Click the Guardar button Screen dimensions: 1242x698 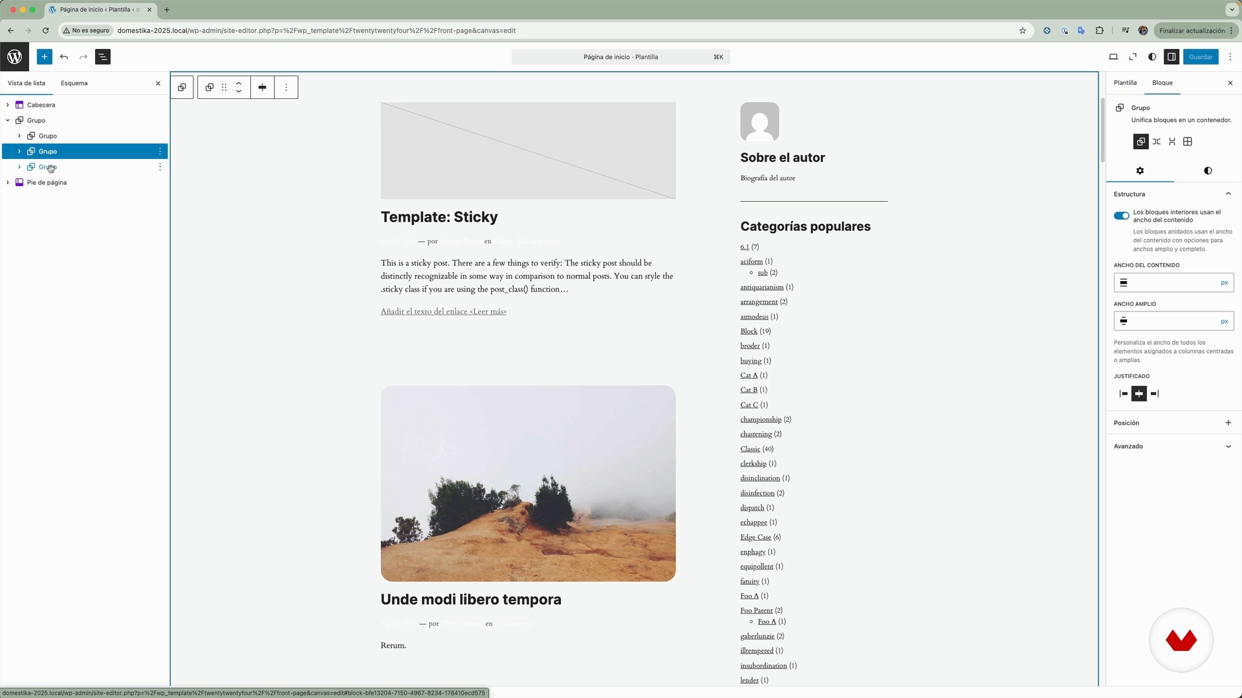pyautogui.click(x=1201, y=57)
